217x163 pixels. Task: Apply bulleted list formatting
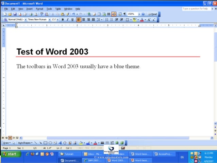click(112, 20)
